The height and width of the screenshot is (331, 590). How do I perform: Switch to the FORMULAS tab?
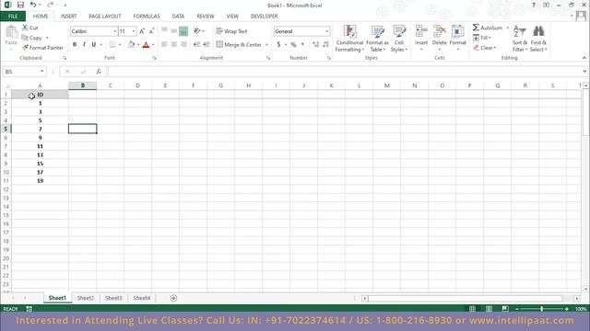click(x=147, y=17)
